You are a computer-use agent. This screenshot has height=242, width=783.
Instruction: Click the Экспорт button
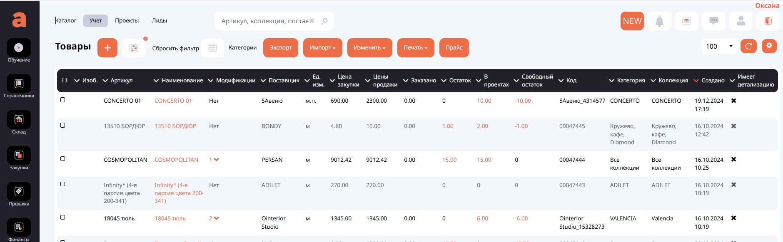click(280, 48)
